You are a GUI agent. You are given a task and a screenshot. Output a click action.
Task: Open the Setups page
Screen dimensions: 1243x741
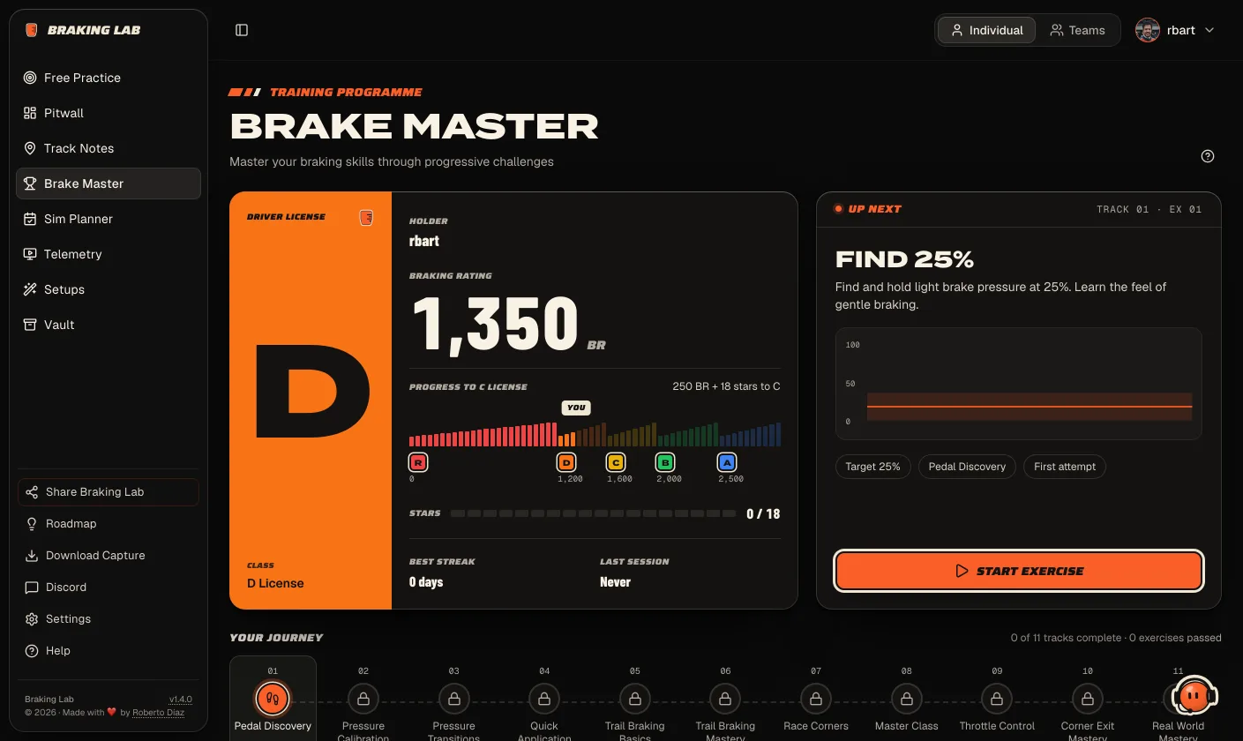tap(109, 289)
